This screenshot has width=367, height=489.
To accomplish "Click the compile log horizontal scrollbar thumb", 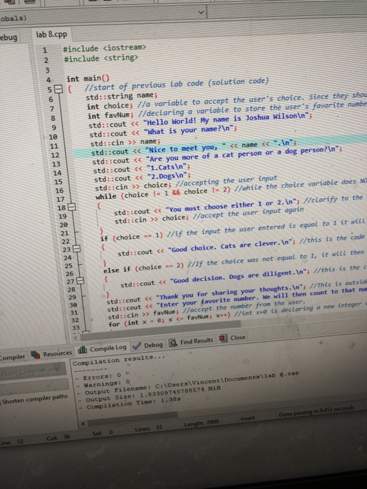I will pos(133,419).
